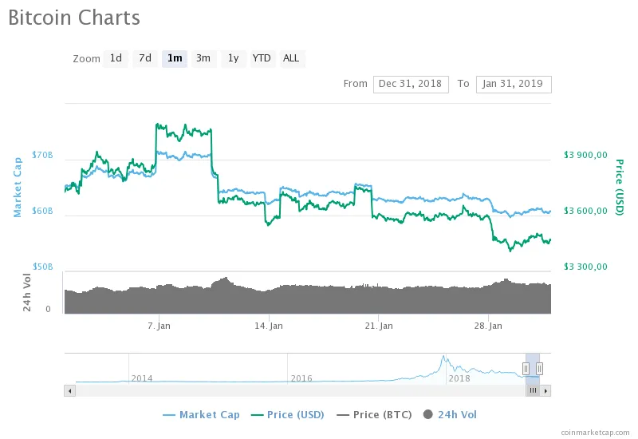The width and height of the screenshot is (638, 439).
Task: Click the To date field Jan 31, 2019
Action: tap(514, 85)
